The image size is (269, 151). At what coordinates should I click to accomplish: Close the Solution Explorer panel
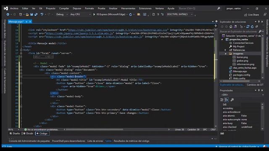pos(262,22)
